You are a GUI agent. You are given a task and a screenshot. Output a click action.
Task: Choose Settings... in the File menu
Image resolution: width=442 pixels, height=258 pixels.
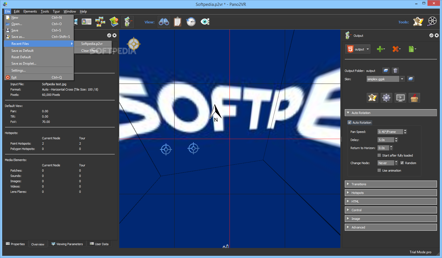[39, 70]
